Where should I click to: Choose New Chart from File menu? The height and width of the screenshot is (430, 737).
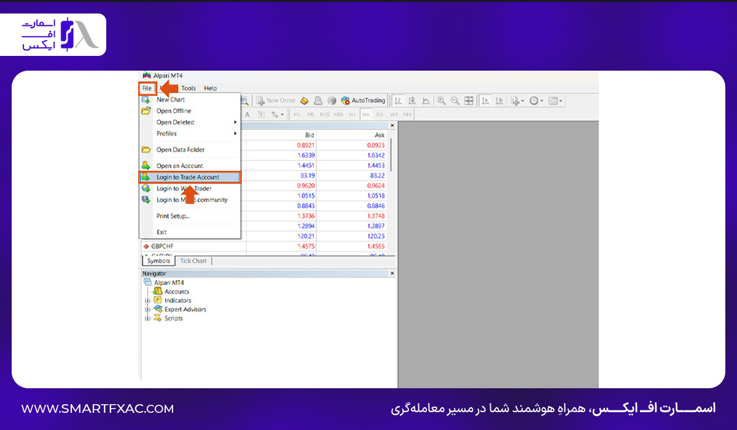190,100
